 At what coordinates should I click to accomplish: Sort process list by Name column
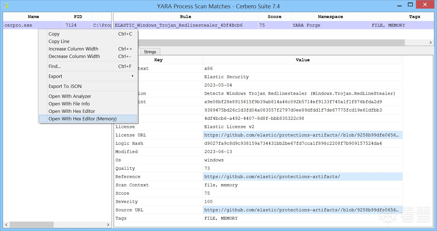(33, 17)
